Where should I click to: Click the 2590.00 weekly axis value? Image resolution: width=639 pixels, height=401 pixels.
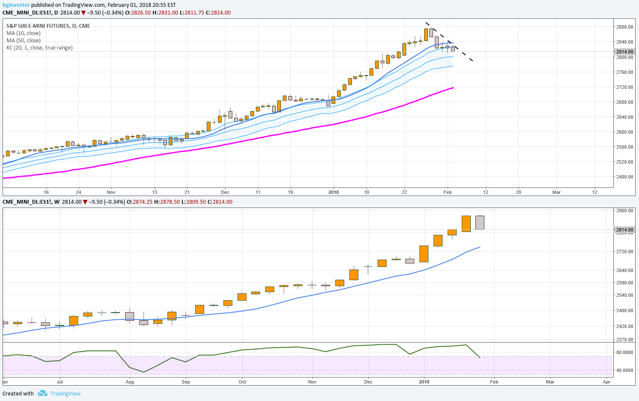(624, 283)
